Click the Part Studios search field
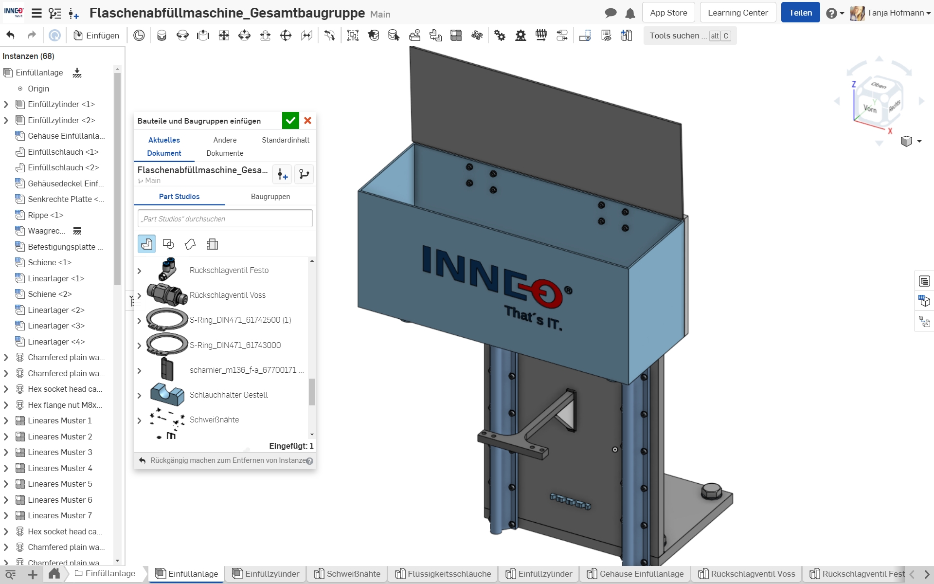Image resolution: width=934 pixels, height=584 pixels. [x=225, y=219]
